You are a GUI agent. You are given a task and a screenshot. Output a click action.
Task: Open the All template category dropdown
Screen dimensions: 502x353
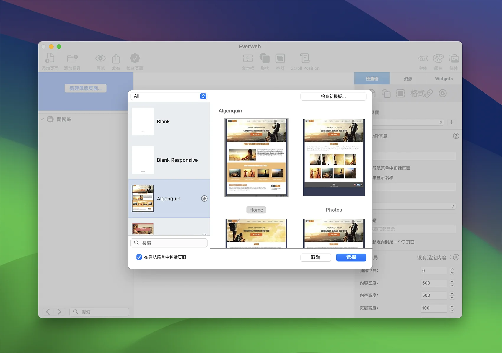pyautogui.click(x=169, y=96)
